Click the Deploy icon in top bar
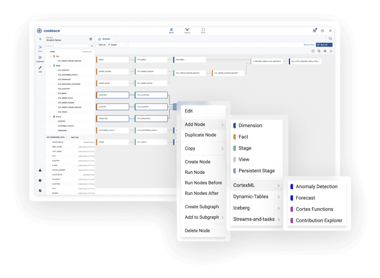The image size is (380, 278). [x=187, y=30]
